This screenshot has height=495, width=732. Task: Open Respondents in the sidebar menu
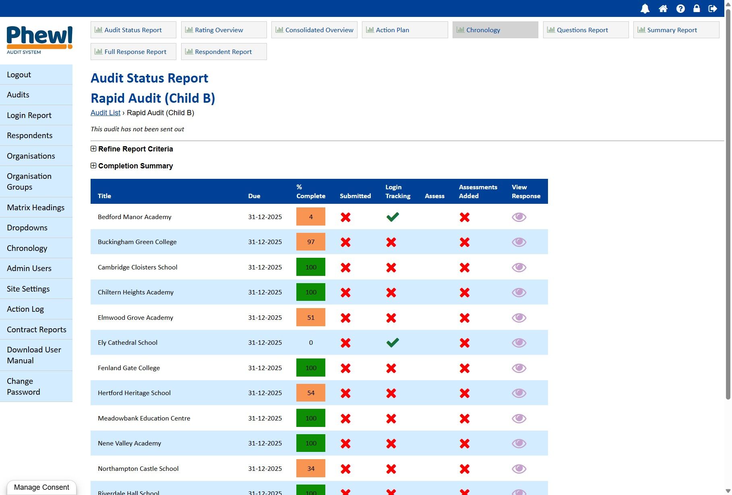point(30,135)
